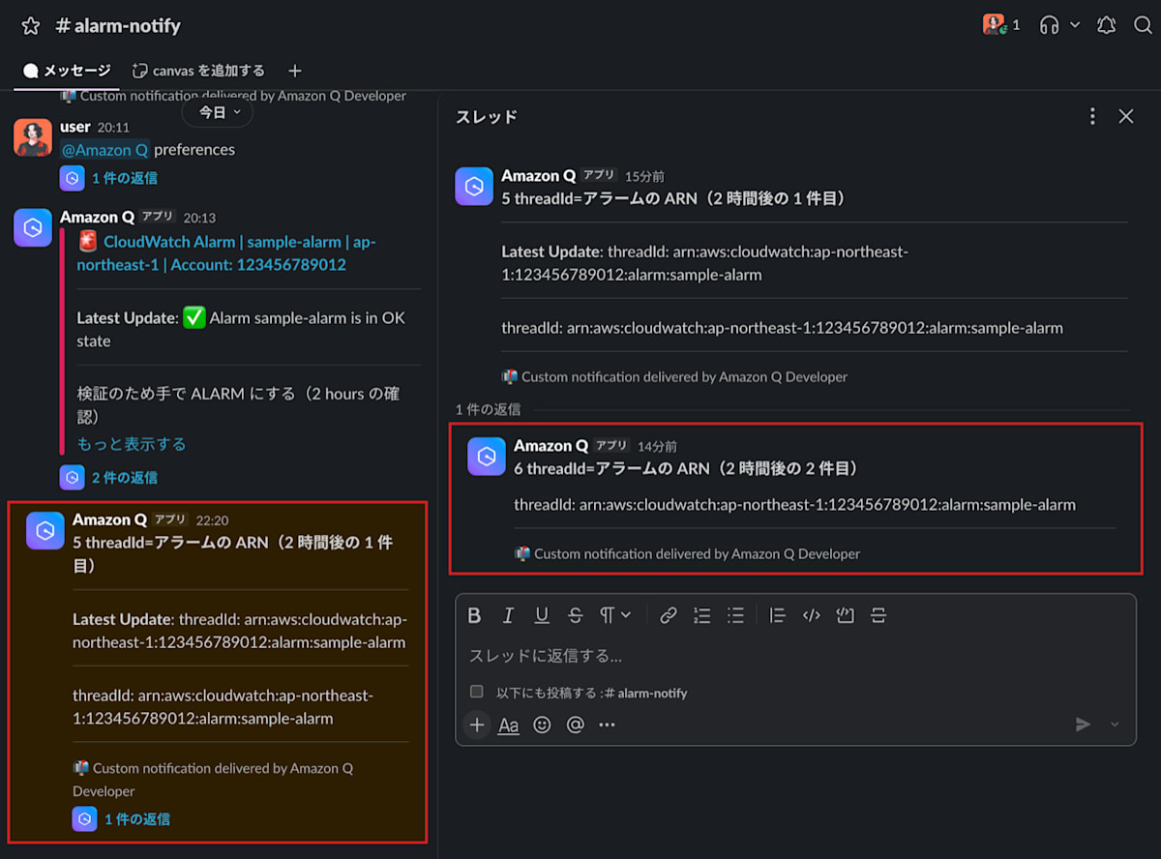Click the @Amazon Q mention
This screenshot has width=1161, height=859.
click(104, 150)
